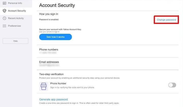
Task: Select Account Security in the sidebar
Action: (17, 11)
